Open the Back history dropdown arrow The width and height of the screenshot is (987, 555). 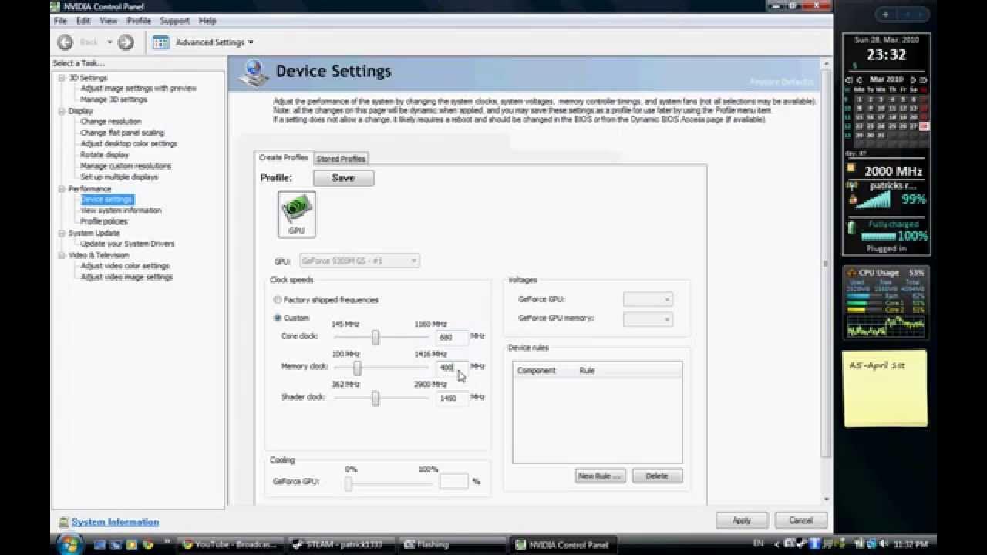click(x=109, y=42)
